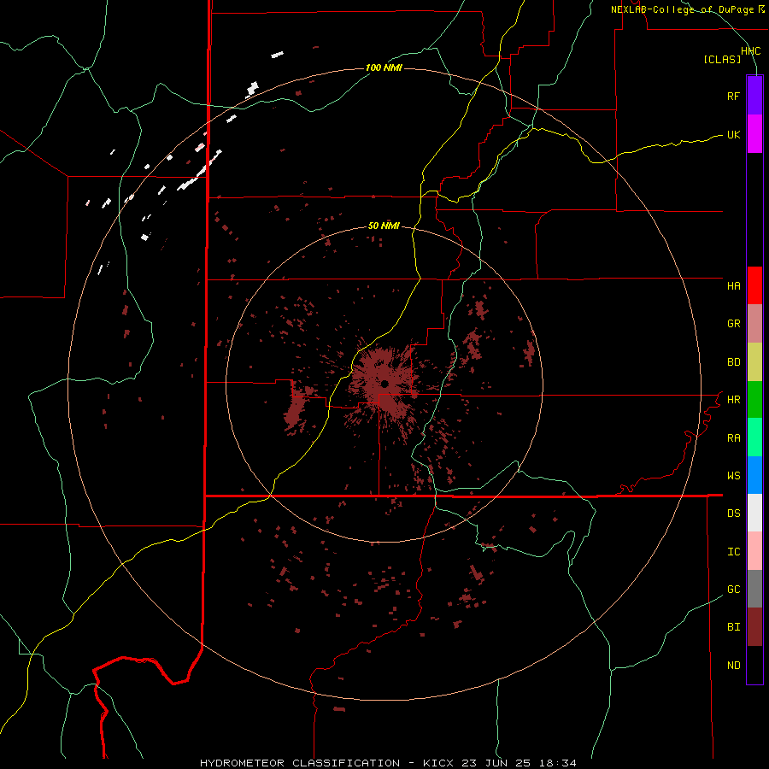Image resolution: width=769 pixels, height=769 pixels.
Task: Click the 'WS' legend label
Action: (x=733, y=476)
